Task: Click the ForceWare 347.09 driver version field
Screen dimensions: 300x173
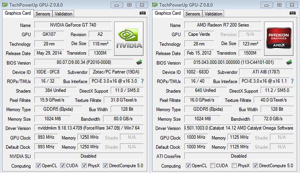Action: (89, 128)
